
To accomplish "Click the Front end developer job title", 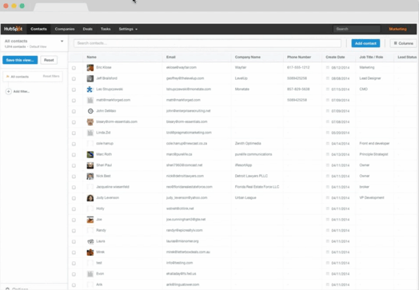I will (x=374, y=143).
